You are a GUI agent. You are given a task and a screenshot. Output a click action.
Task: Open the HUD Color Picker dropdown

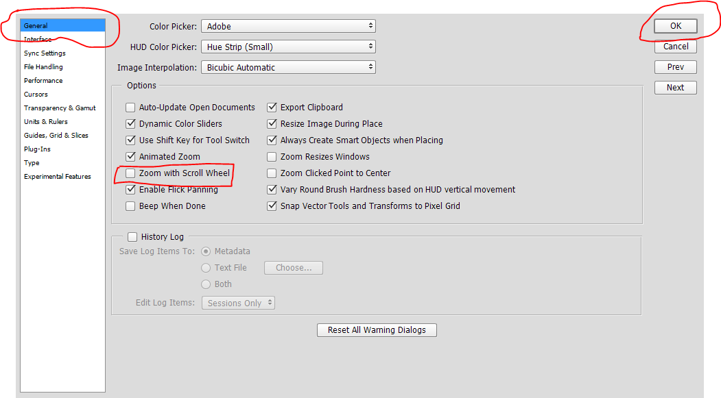point(287,47)
